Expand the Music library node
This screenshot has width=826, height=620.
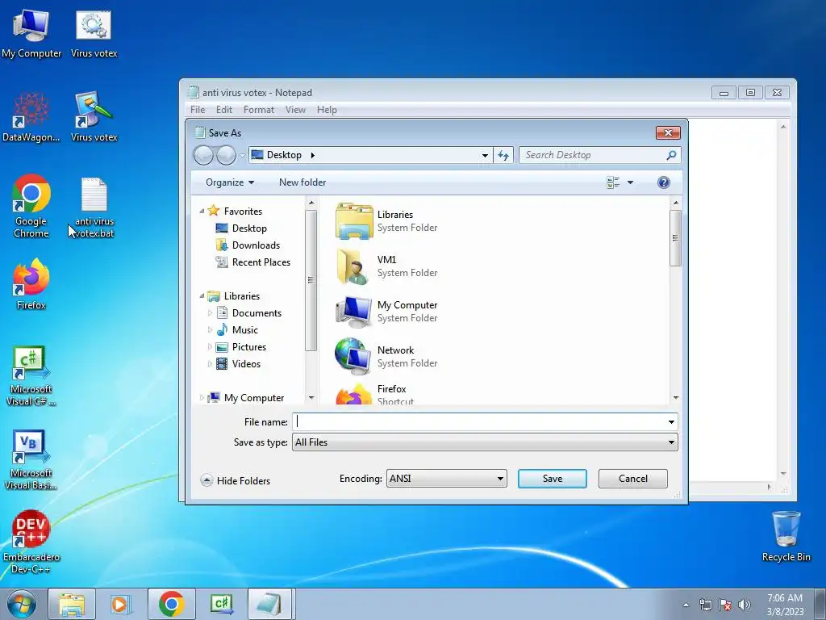[x=210, y=330]
